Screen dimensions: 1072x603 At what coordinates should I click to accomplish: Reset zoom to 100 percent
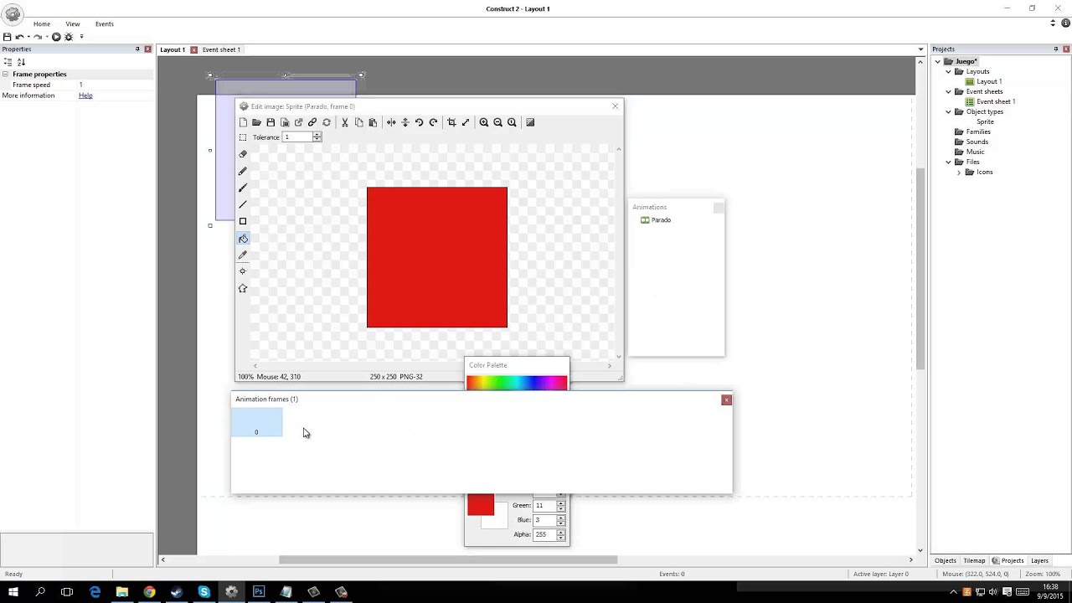(x=512, y=122)
